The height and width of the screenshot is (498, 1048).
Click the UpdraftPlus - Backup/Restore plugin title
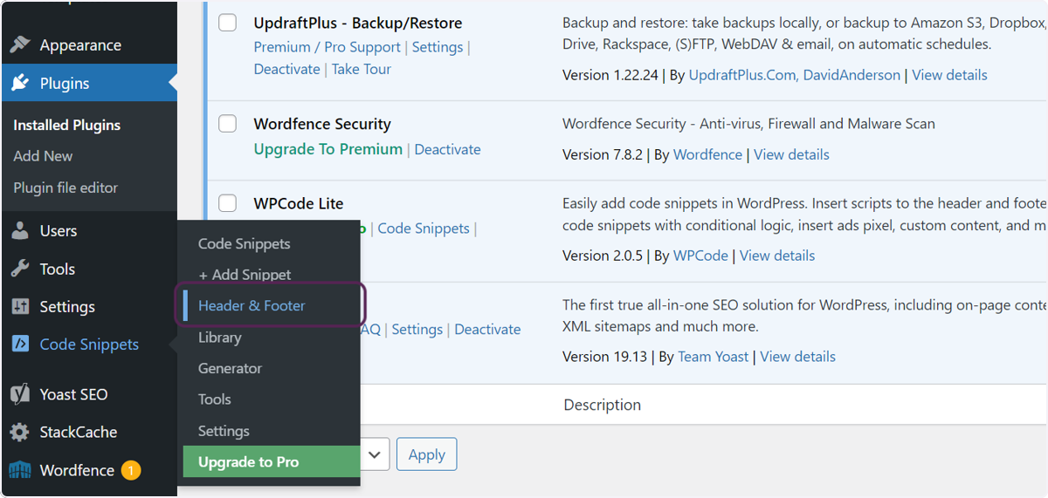click(358, 23)
